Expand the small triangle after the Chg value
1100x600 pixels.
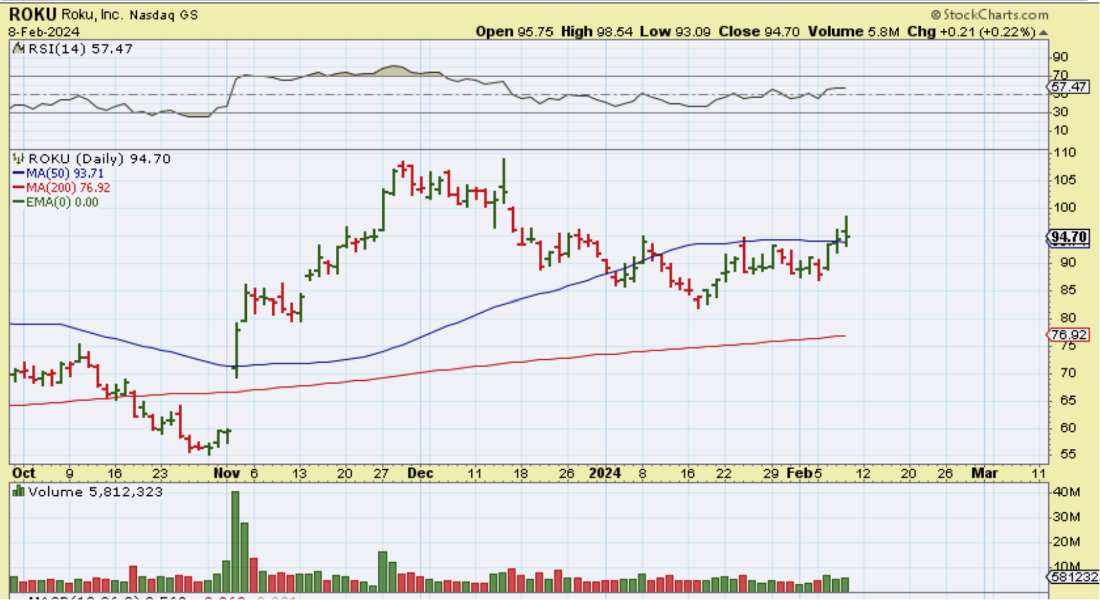point(1044,33)
